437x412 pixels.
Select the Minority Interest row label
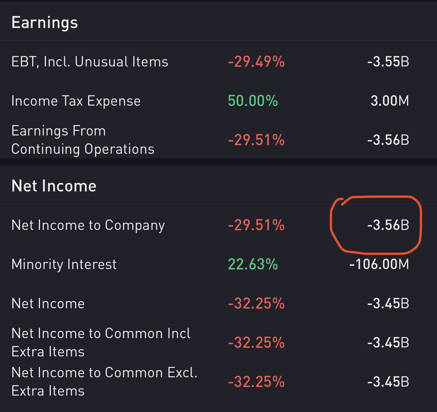(x=64, y=264)
